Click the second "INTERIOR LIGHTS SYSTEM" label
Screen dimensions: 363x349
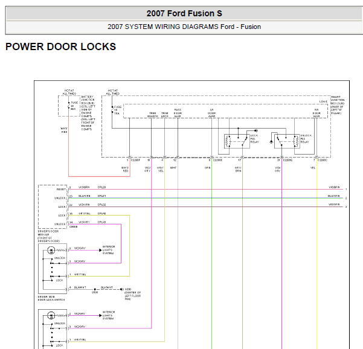point(109,315)
